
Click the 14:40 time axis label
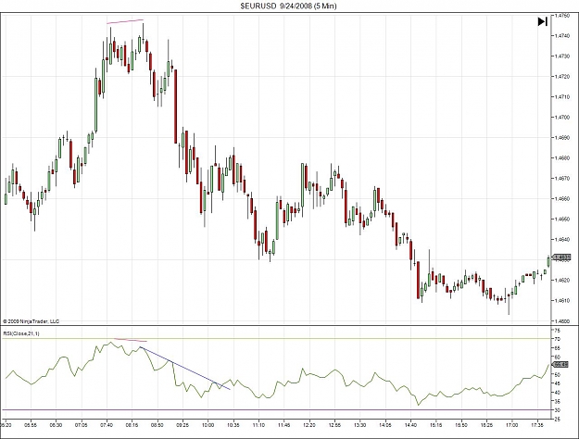coord(410,425)
